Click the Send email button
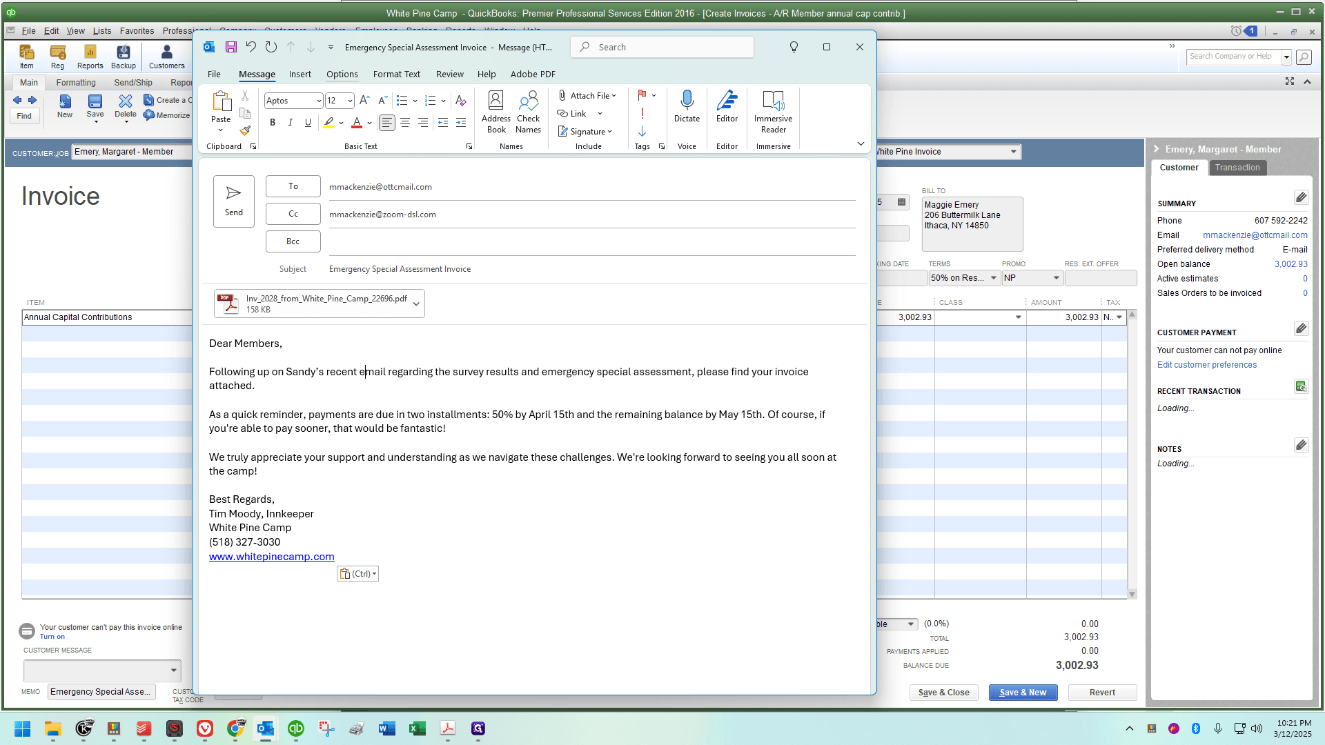Viewport: 1325px width, 745px height. point(234,201)
